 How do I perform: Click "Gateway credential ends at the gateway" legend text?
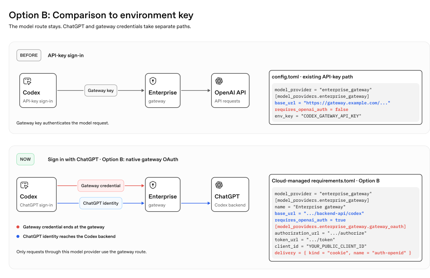pos(64,227)
